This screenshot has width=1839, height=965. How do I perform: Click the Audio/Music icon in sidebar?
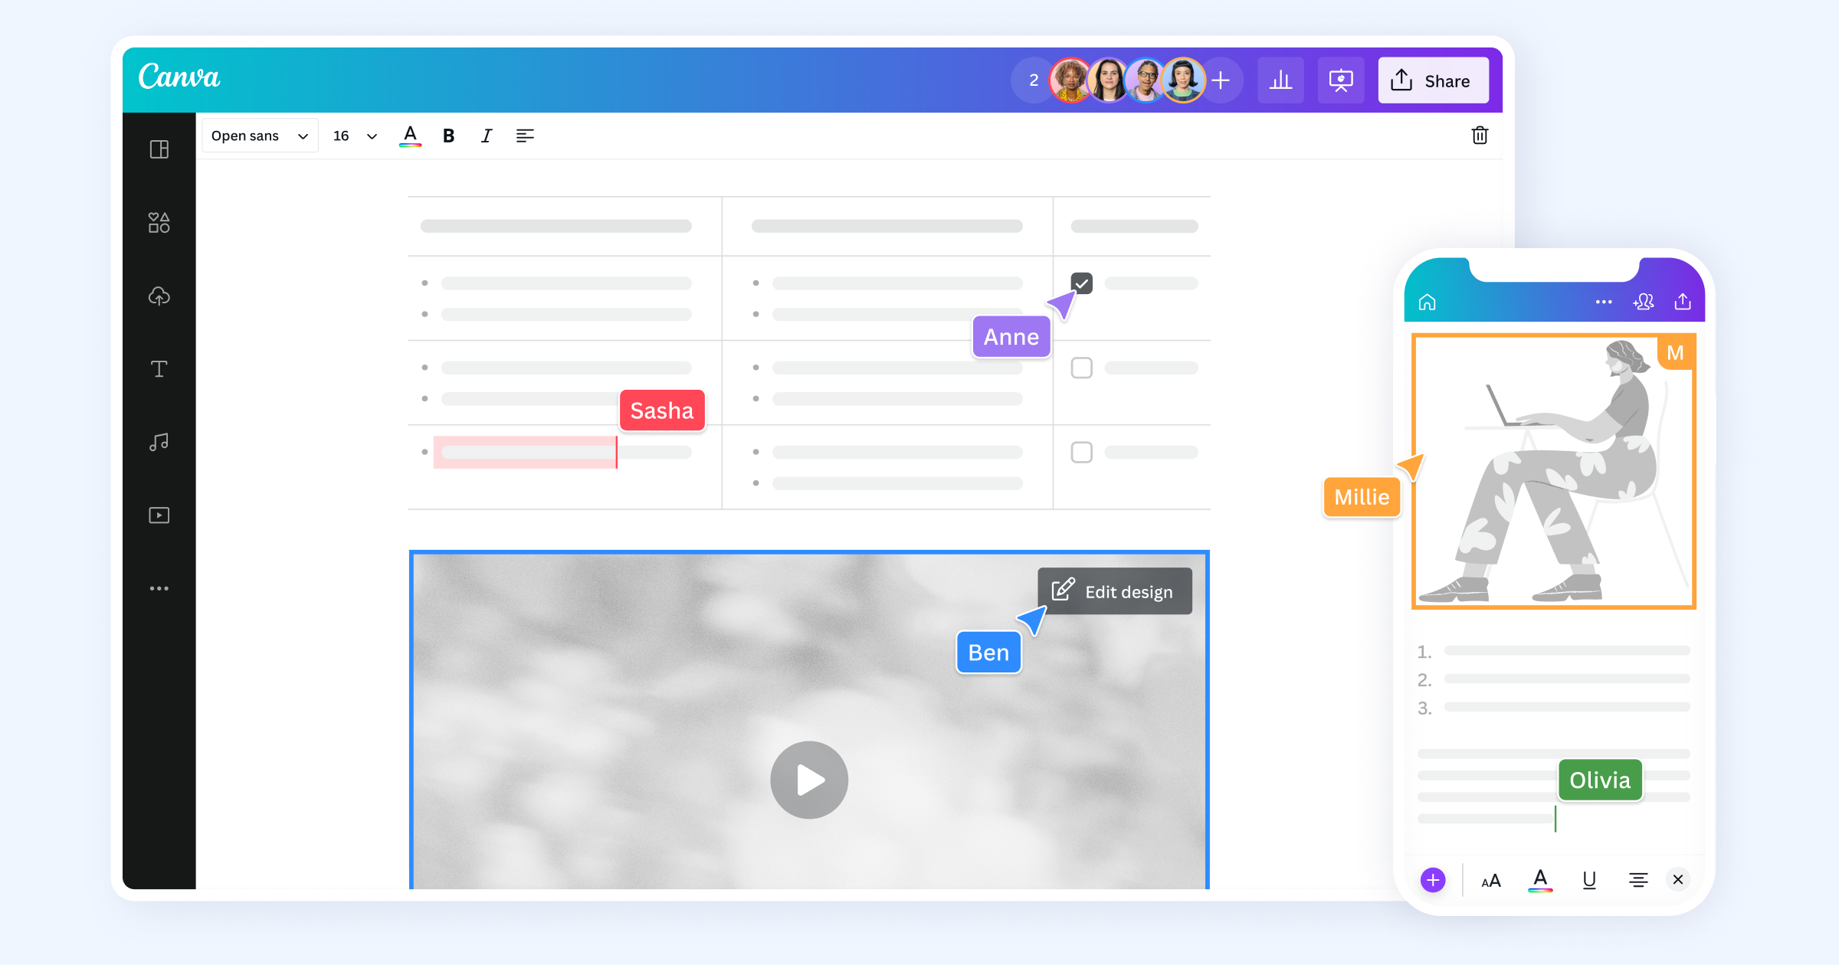coord(158,441)
